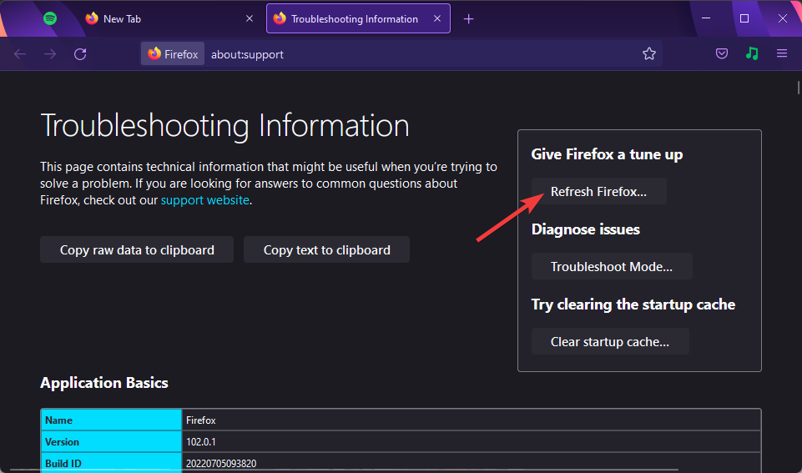Viewport: 802px width, 473px height.
Task: Open the pinned Spotify tab
Action: coord(49,19)
